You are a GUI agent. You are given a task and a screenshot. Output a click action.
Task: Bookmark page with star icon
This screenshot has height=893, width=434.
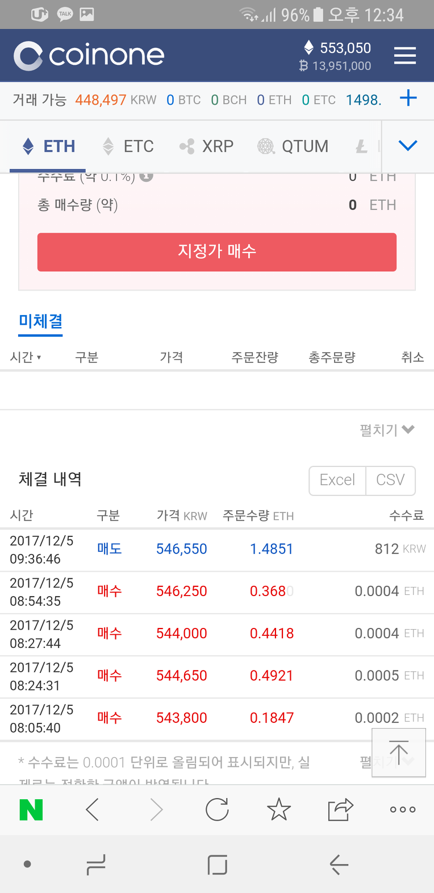coord(278,809)
